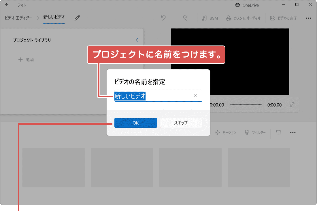This screenshot has width=317, height=211.
Task: Open the top-right ellipsis menu
Action: 309,18
